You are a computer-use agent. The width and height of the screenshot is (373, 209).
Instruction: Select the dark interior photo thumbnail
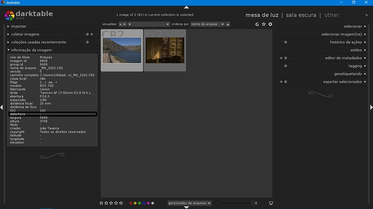[x=165, y=50]
